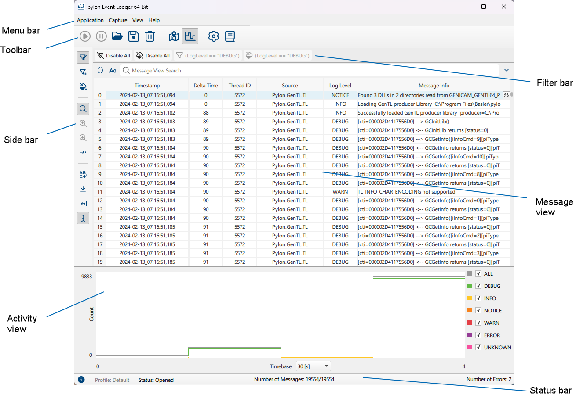Click the fit column width icon
Screen dimensions: 576x395
[x=83, y=203]
